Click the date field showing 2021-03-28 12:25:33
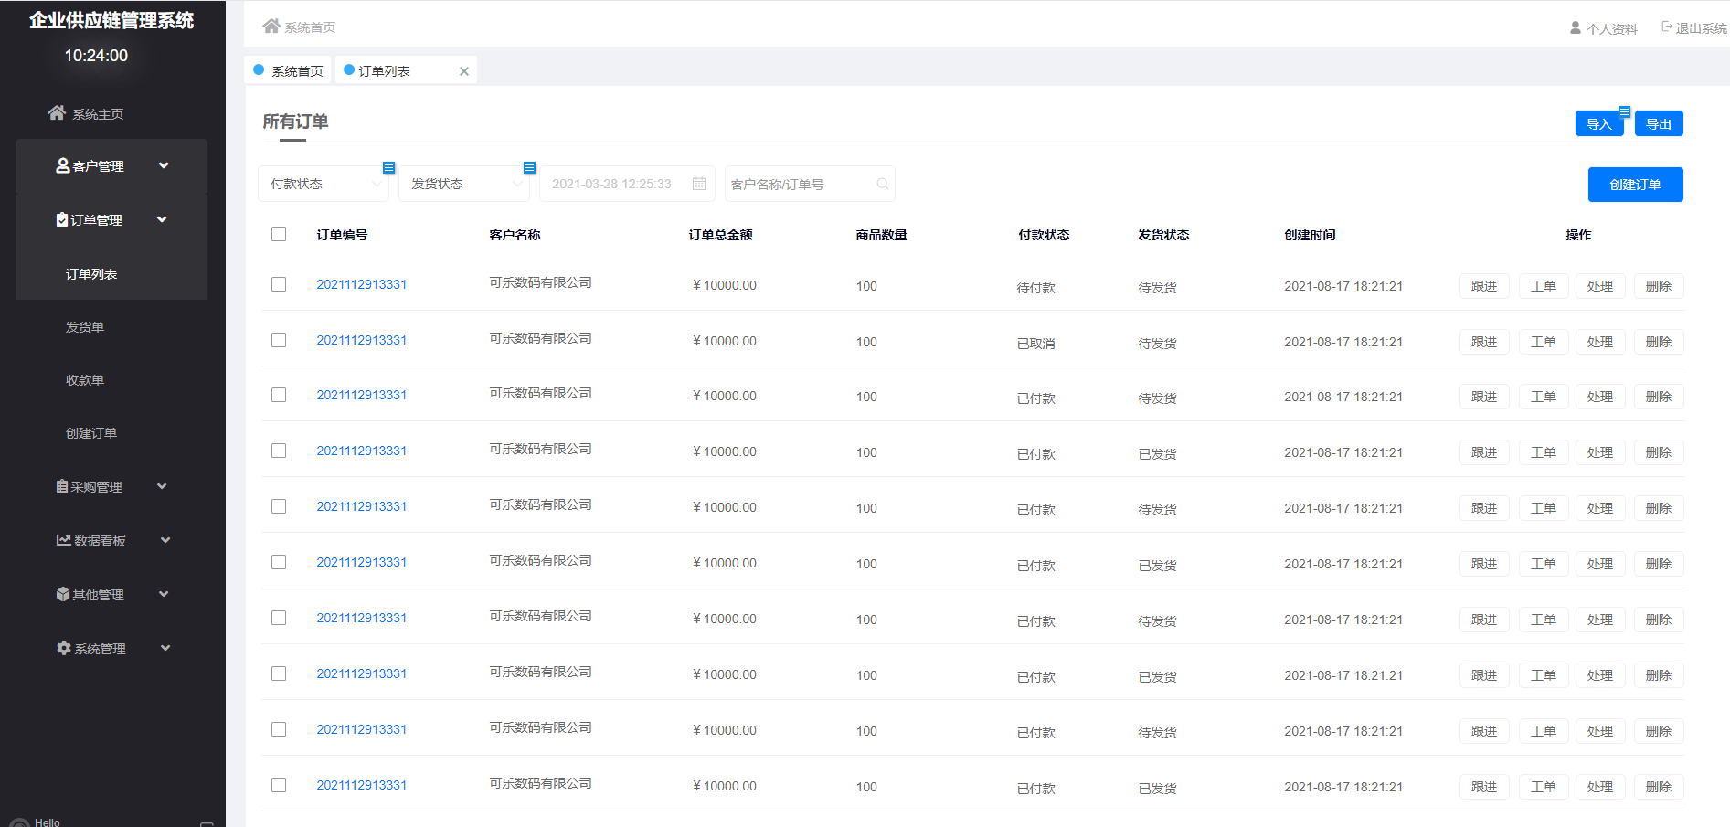This screenshot has width=1730, height=827. pyautogui.click(x=627, y=184)
